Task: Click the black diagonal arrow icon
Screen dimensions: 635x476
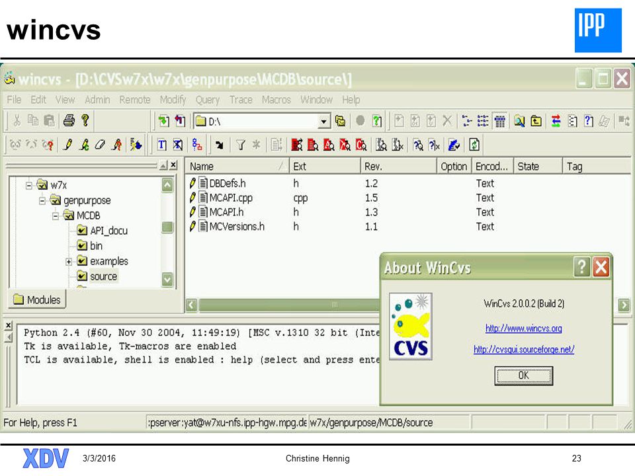Action: coord(219,145)
